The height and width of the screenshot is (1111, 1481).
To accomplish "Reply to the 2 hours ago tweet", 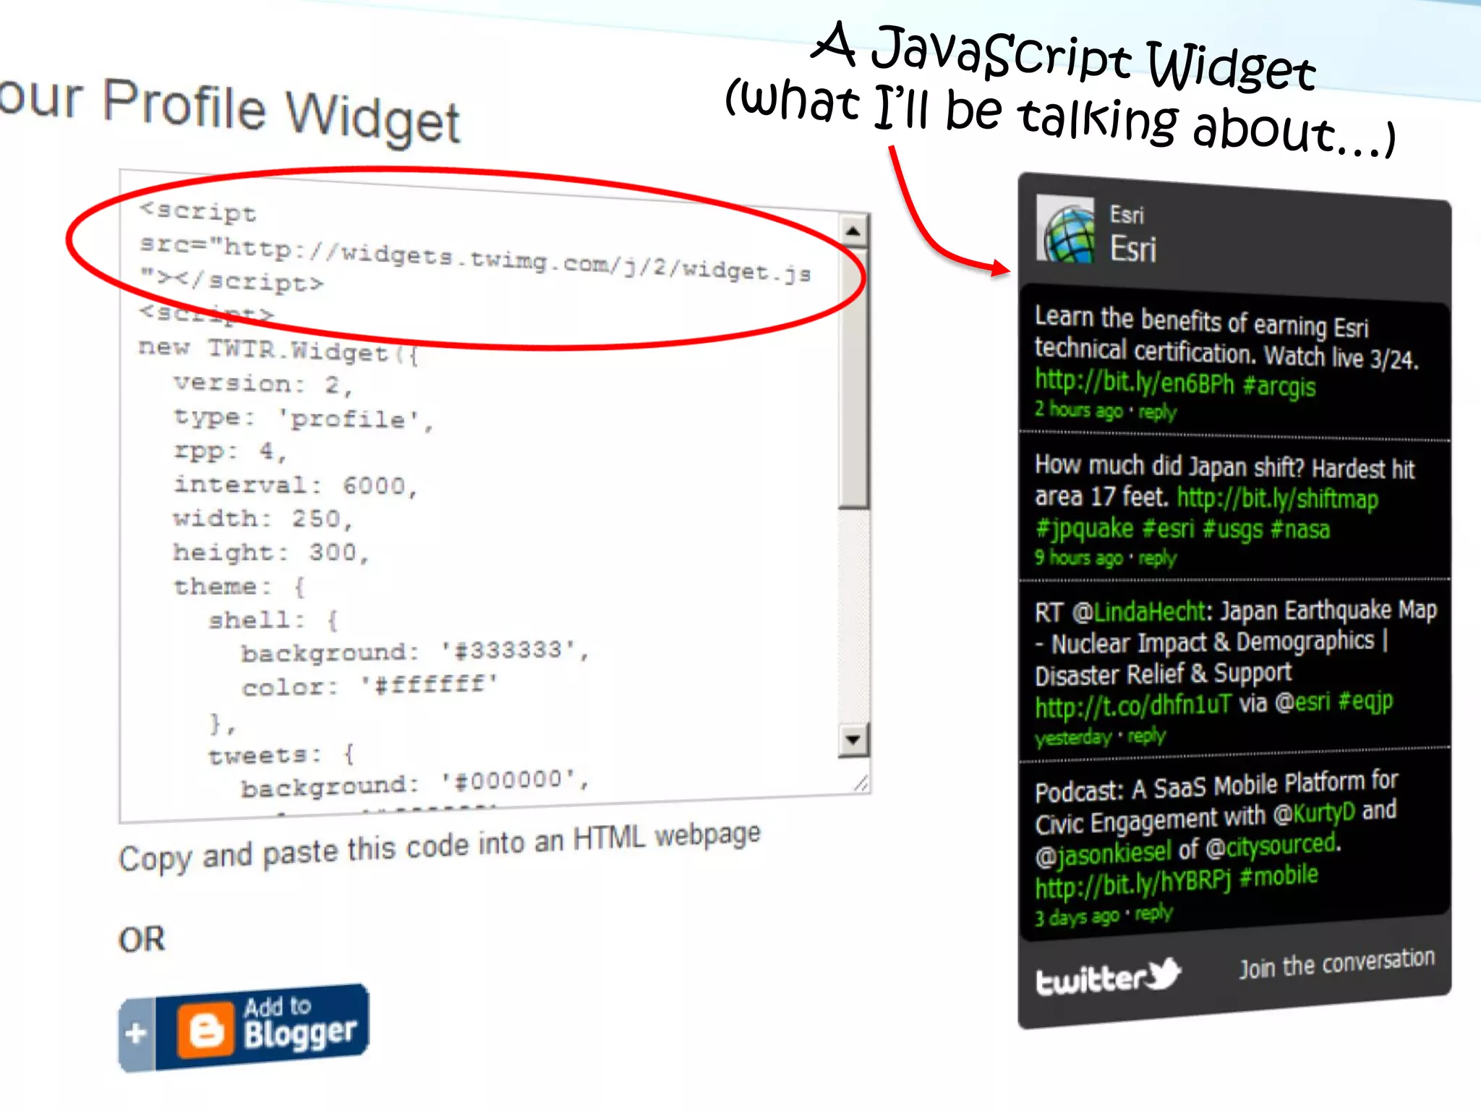I will coord(1158,412).
